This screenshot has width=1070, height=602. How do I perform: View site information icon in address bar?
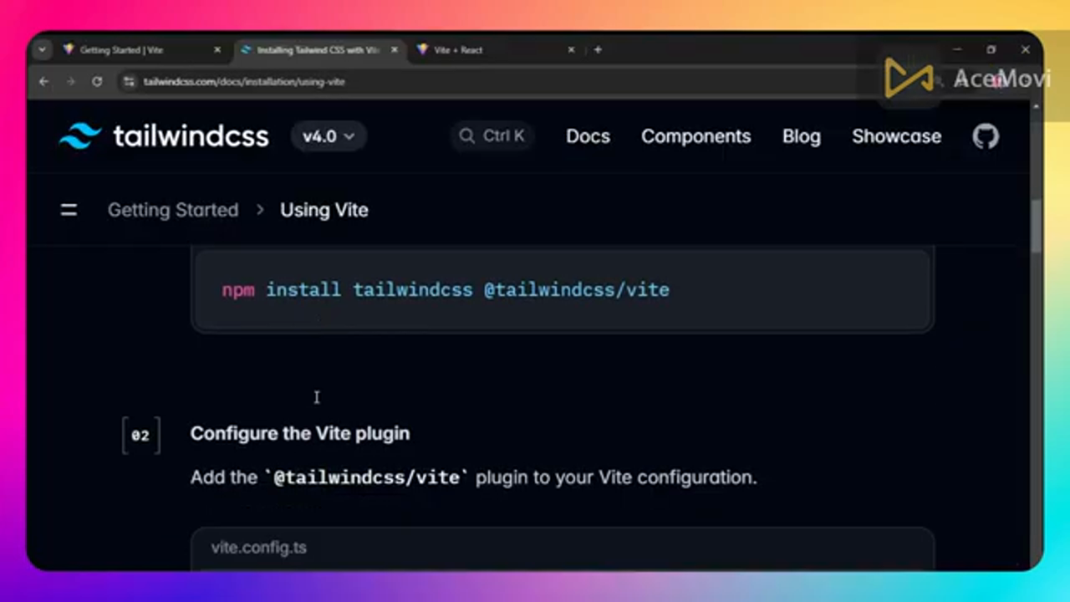point(129,82)
